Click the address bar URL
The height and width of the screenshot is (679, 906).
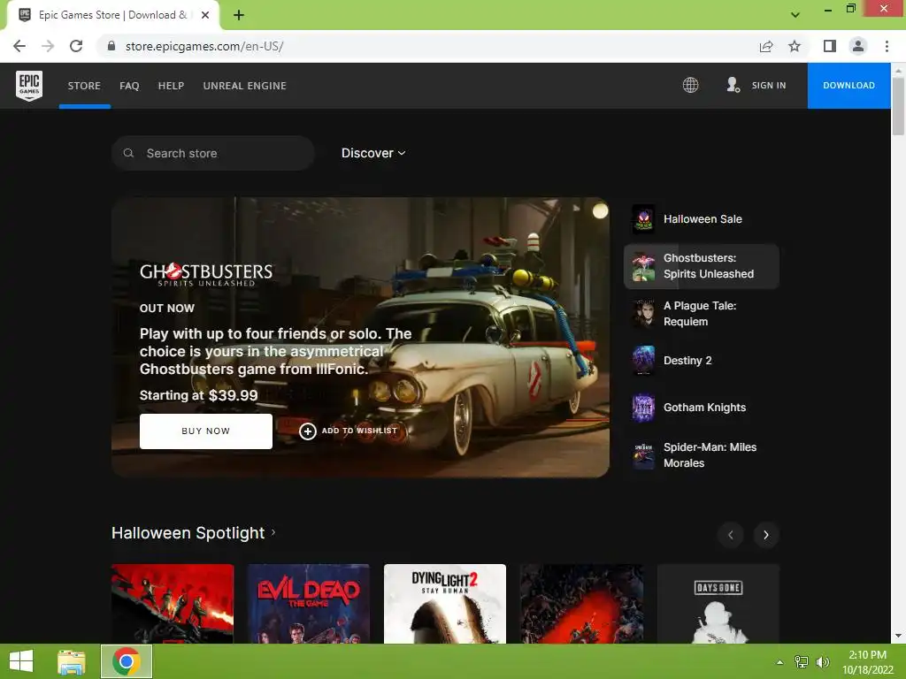pyautogui.click(x=204, y=46)
